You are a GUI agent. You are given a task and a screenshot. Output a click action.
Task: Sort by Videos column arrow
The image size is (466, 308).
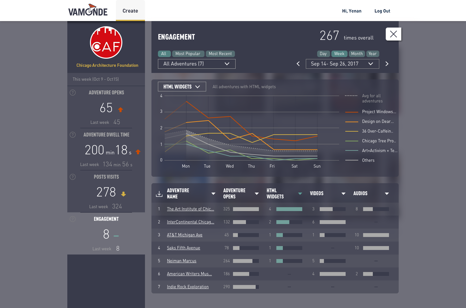(x=343, y=194)
